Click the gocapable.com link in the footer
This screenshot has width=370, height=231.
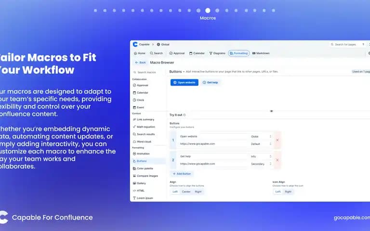(352, 218)
